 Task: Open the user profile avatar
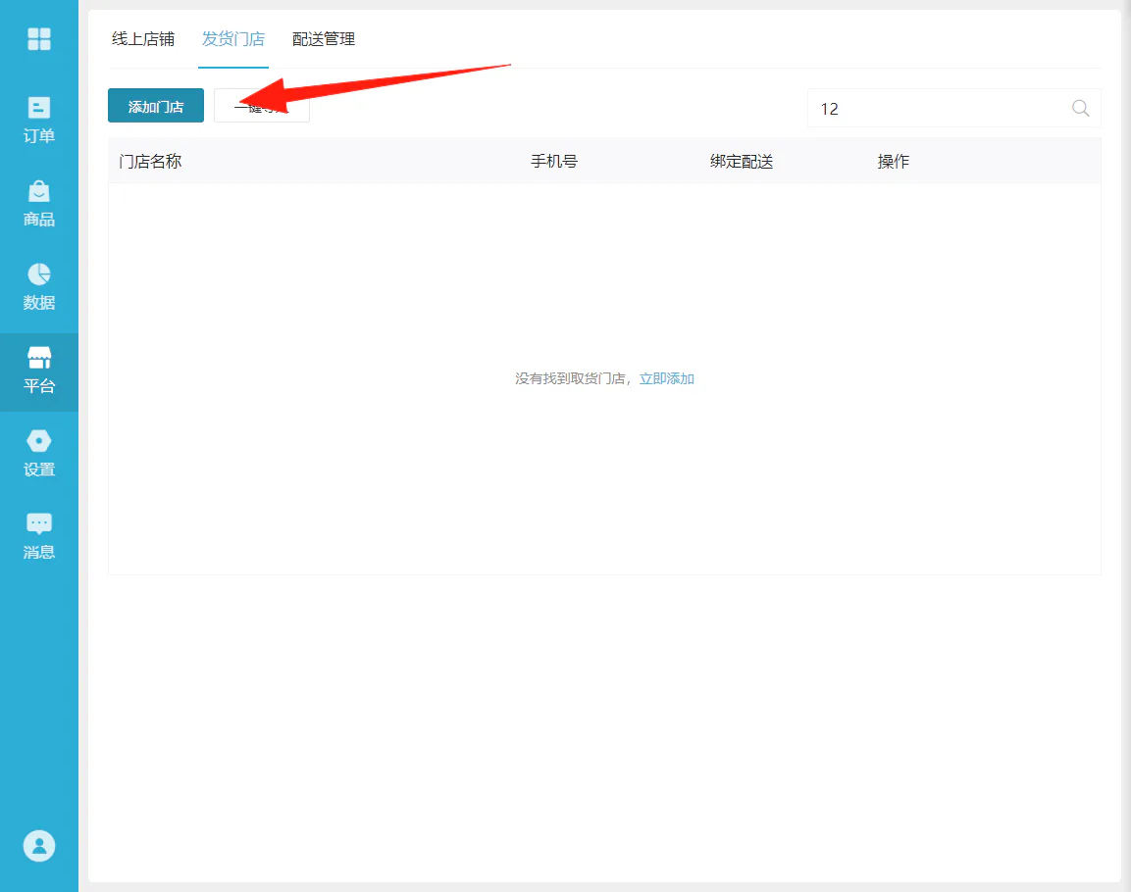[39, 846]
